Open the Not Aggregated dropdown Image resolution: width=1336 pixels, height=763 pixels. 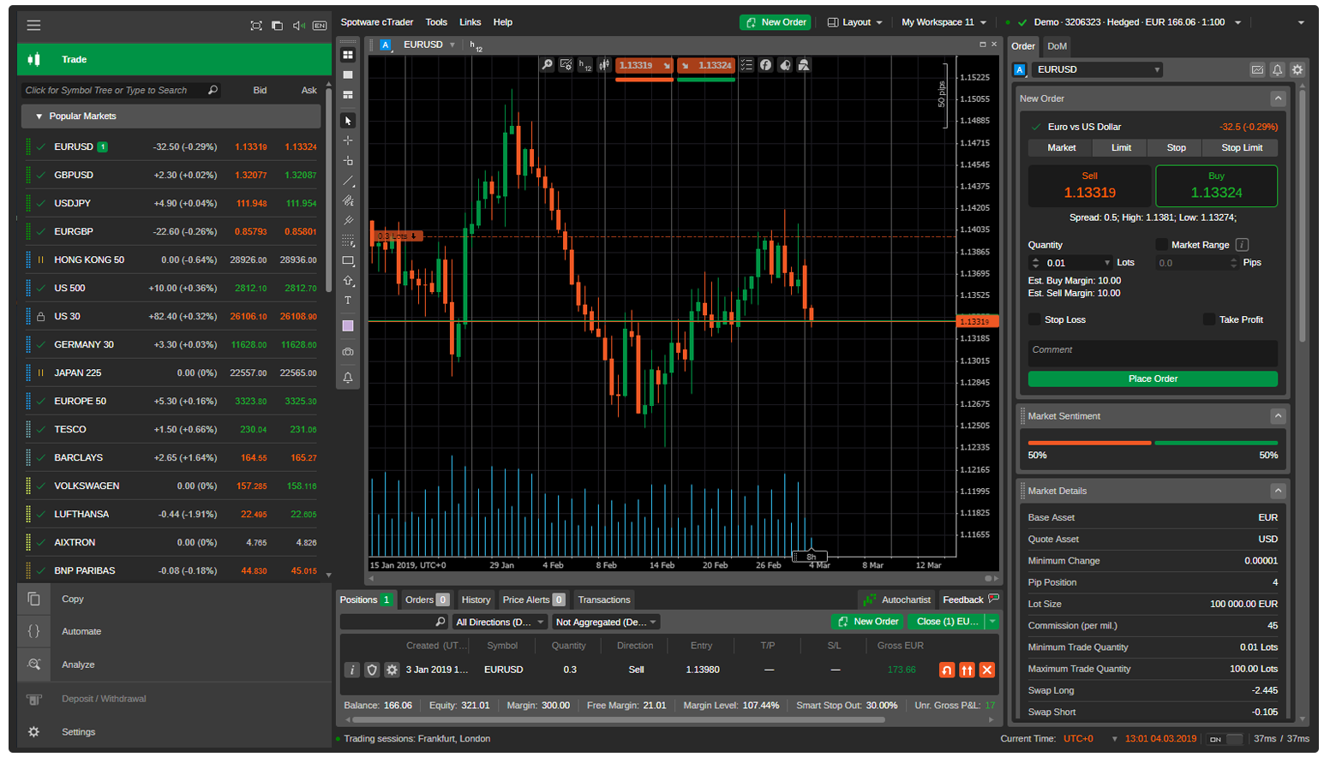pyautogui.click(x=606, y=623)
